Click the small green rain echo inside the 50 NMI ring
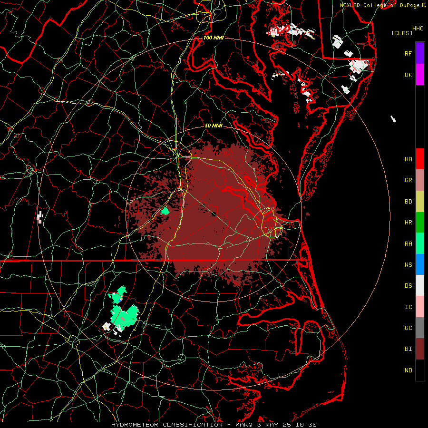 (165, 211)
